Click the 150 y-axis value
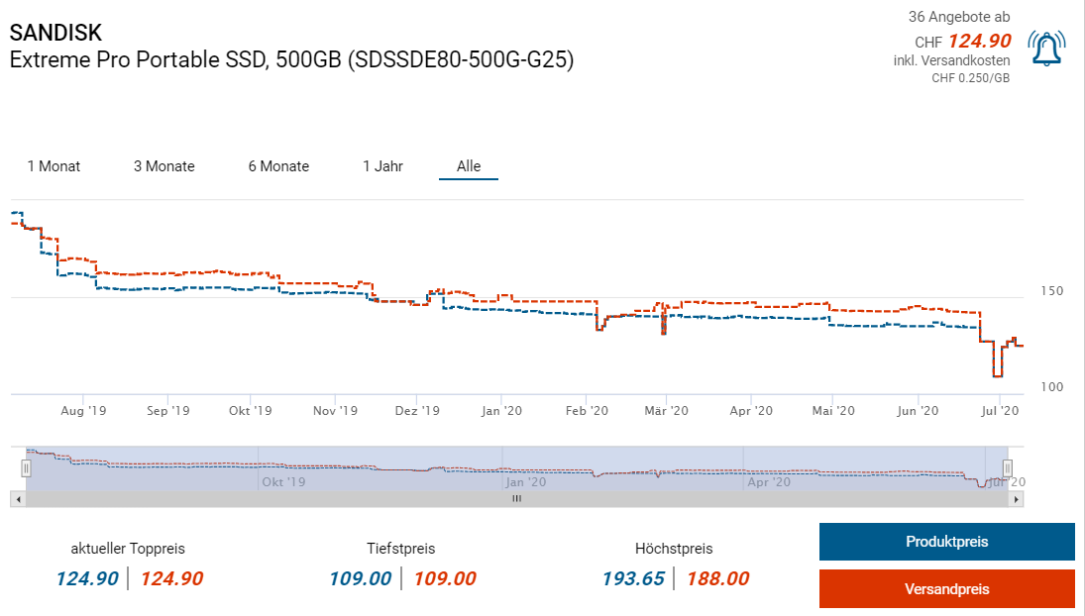 tap(1051, 291)
